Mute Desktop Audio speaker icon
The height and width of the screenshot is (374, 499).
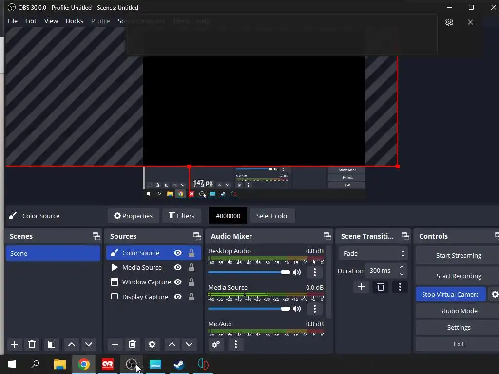pyautogui.click(x=297, y=272)
